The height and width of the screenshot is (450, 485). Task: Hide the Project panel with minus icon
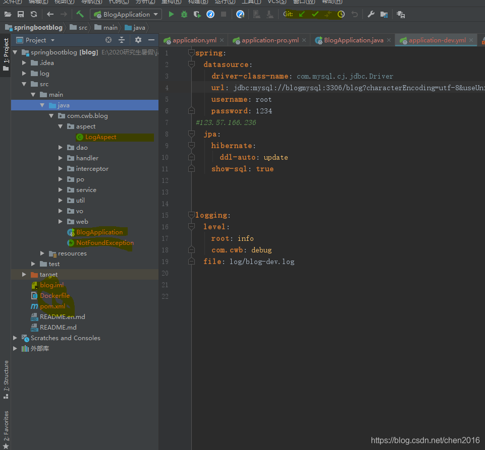click(151, 40)
